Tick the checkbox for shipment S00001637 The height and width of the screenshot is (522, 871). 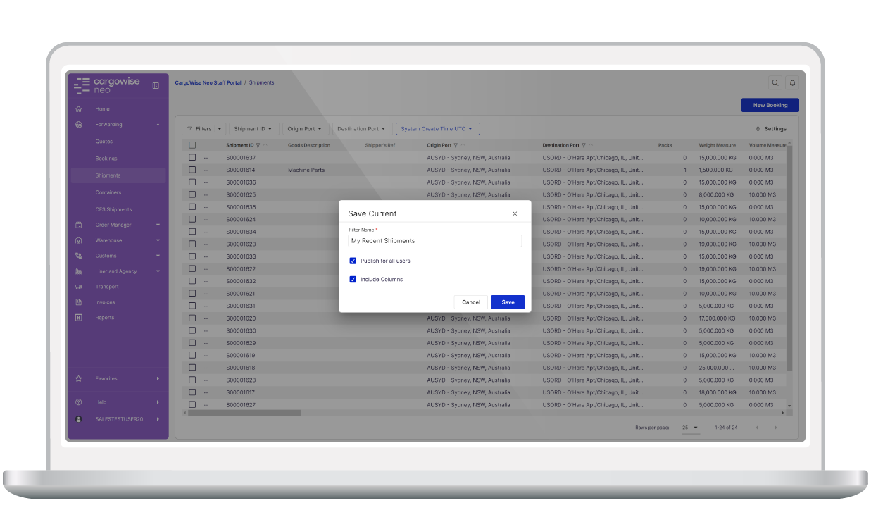pyautogui.click(x=192, y=158)
